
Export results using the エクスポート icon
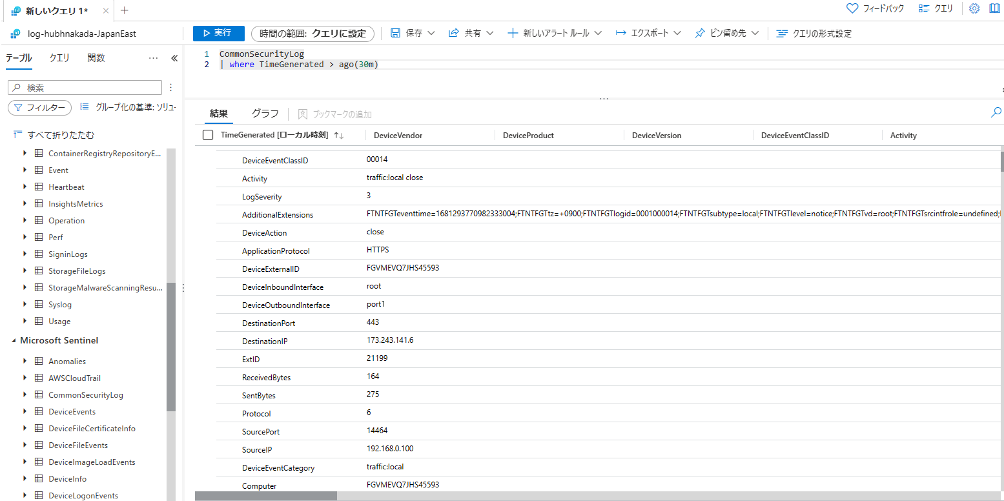point(622,33)
